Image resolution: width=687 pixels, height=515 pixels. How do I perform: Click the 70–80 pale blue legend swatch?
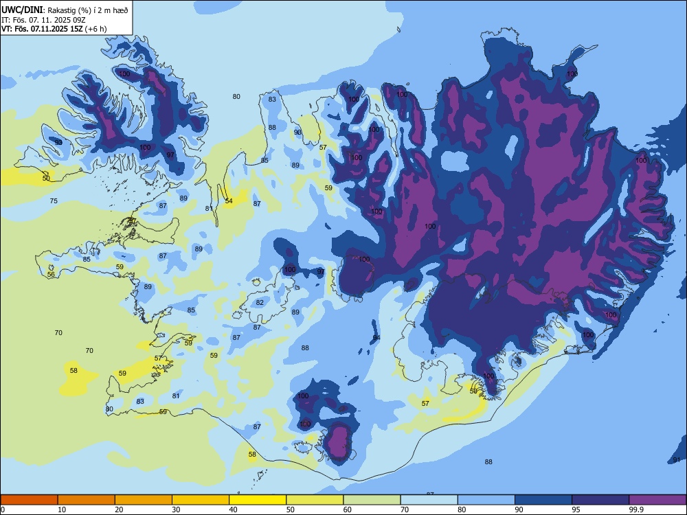pos(429,500)
